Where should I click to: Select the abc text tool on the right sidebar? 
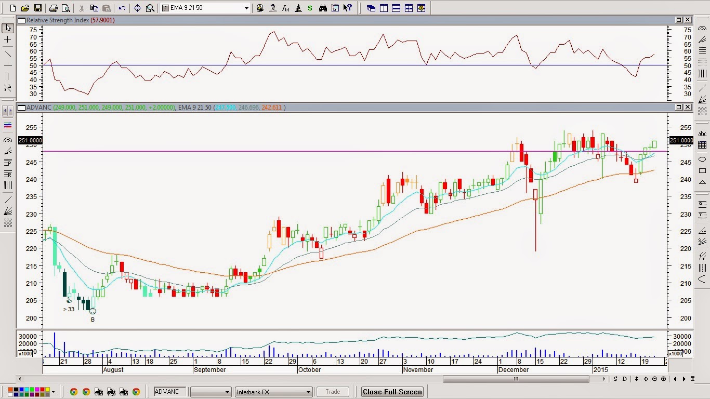(x=702, y=134)
